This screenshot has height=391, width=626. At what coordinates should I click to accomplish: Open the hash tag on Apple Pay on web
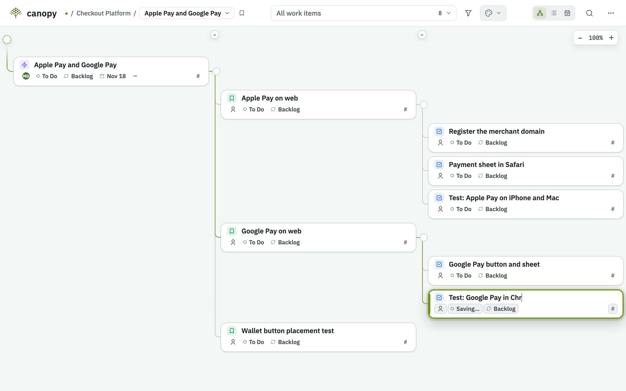coord(405,109)
